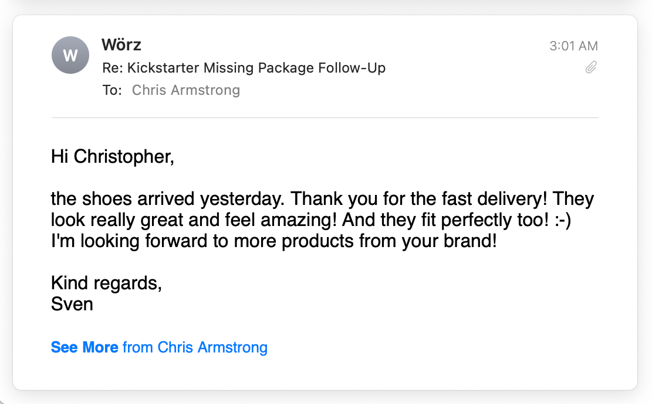Click the 3:01 AM timestamp
Screen dimensions: 652x404
573,46
